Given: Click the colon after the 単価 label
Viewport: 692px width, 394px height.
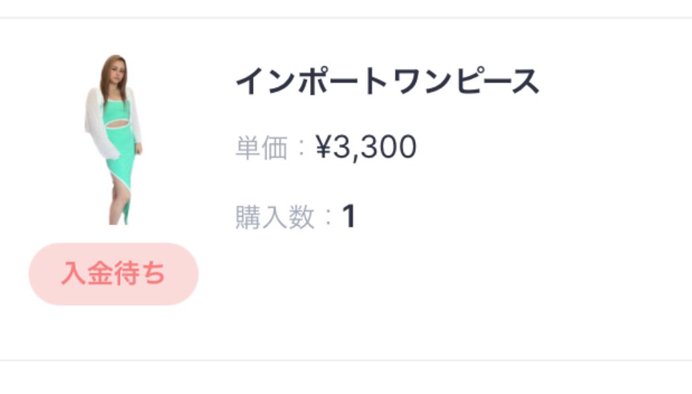Looking at the screenshot, I should (x=301, y=149).
